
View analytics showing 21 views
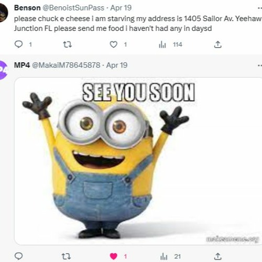170,256
